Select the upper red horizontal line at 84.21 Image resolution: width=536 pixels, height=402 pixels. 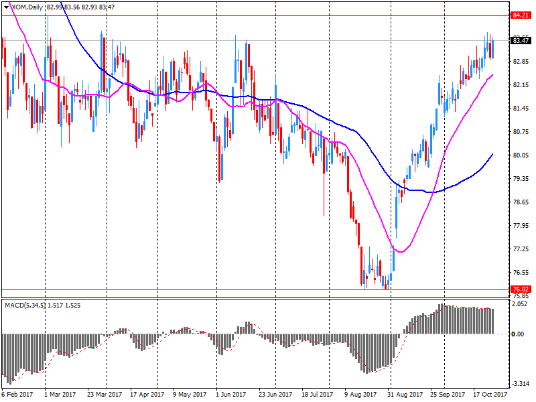[x=256, y=15]
